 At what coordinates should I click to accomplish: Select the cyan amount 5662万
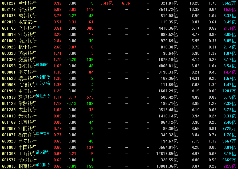pyautogui.click(x=229, y=3)
